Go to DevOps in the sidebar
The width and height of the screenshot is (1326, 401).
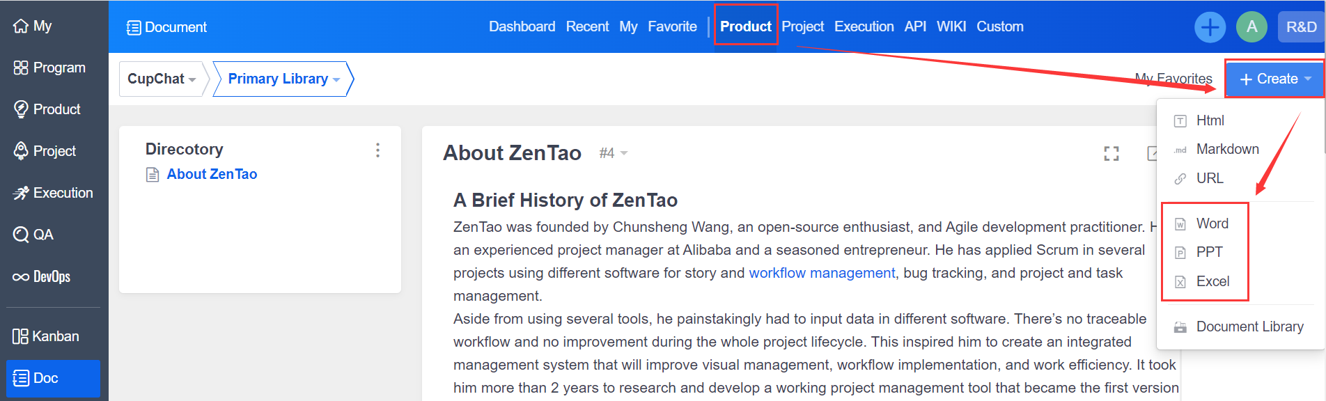50,276
